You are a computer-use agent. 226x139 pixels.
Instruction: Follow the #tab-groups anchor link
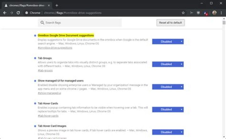45,70
